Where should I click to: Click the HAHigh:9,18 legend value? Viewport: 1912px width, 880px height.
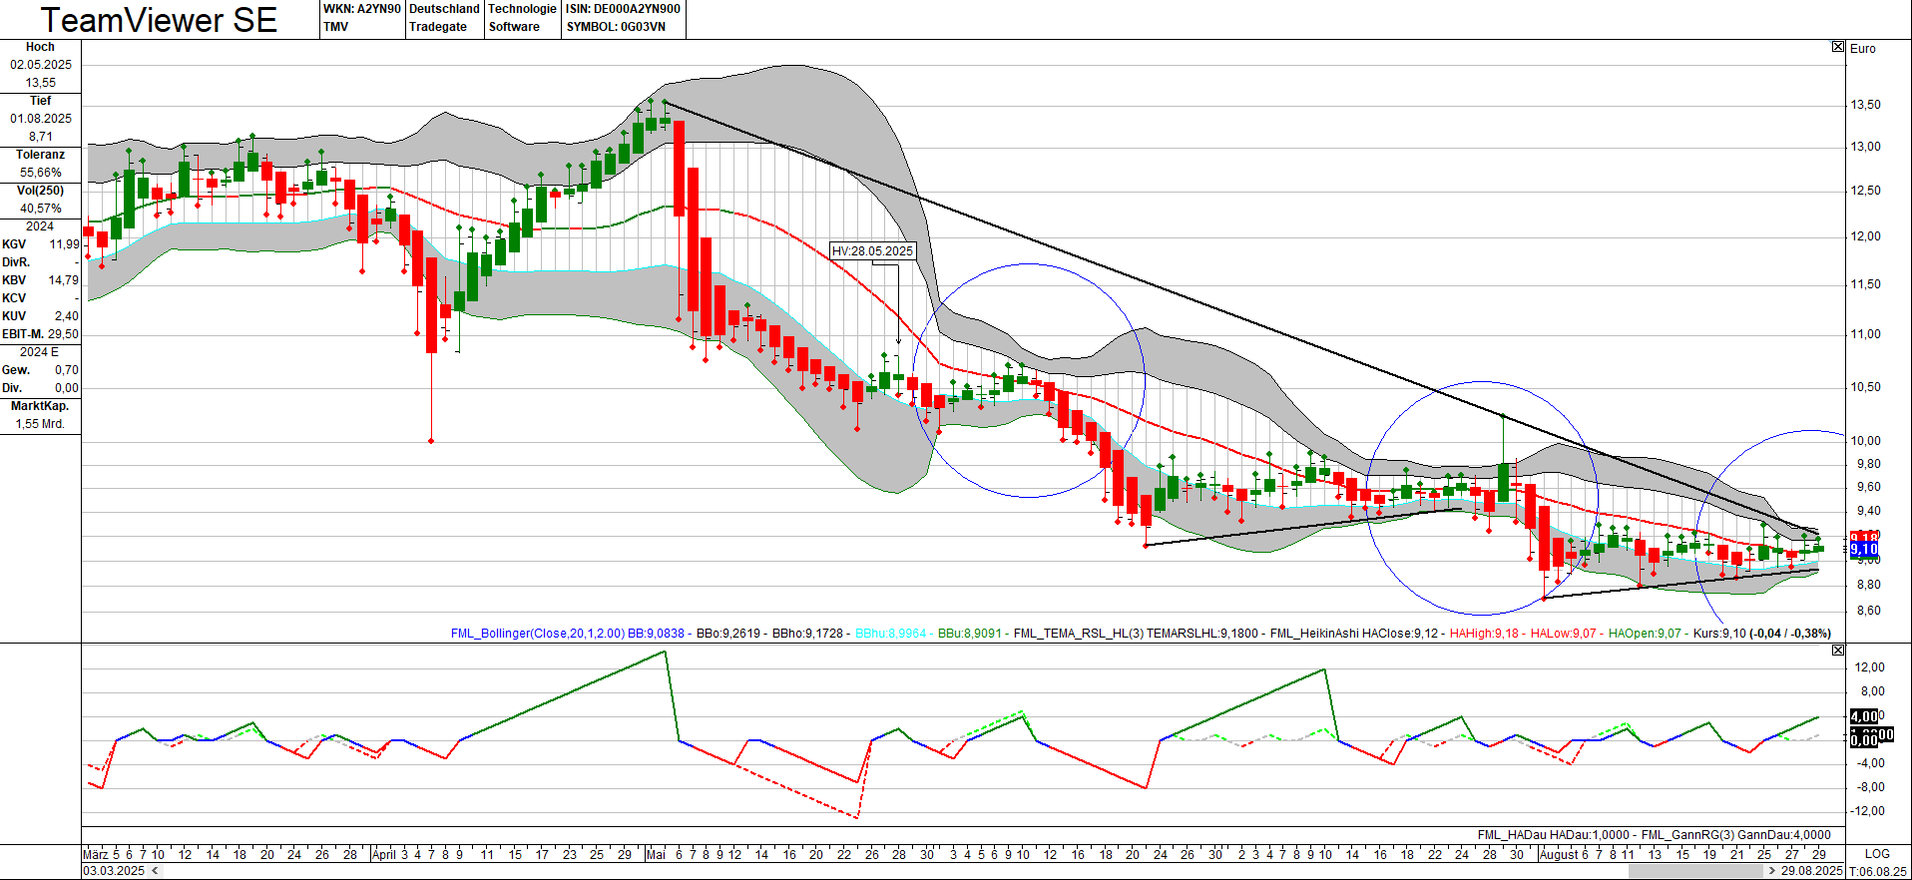[x=1484, y=634]
